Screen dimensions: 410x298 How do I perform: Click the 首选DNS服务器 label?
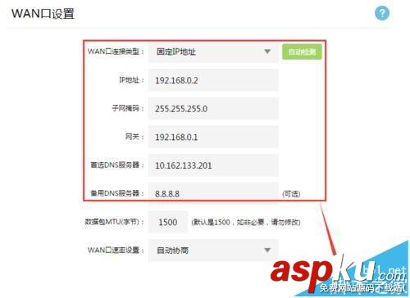(x=117, y=165)
